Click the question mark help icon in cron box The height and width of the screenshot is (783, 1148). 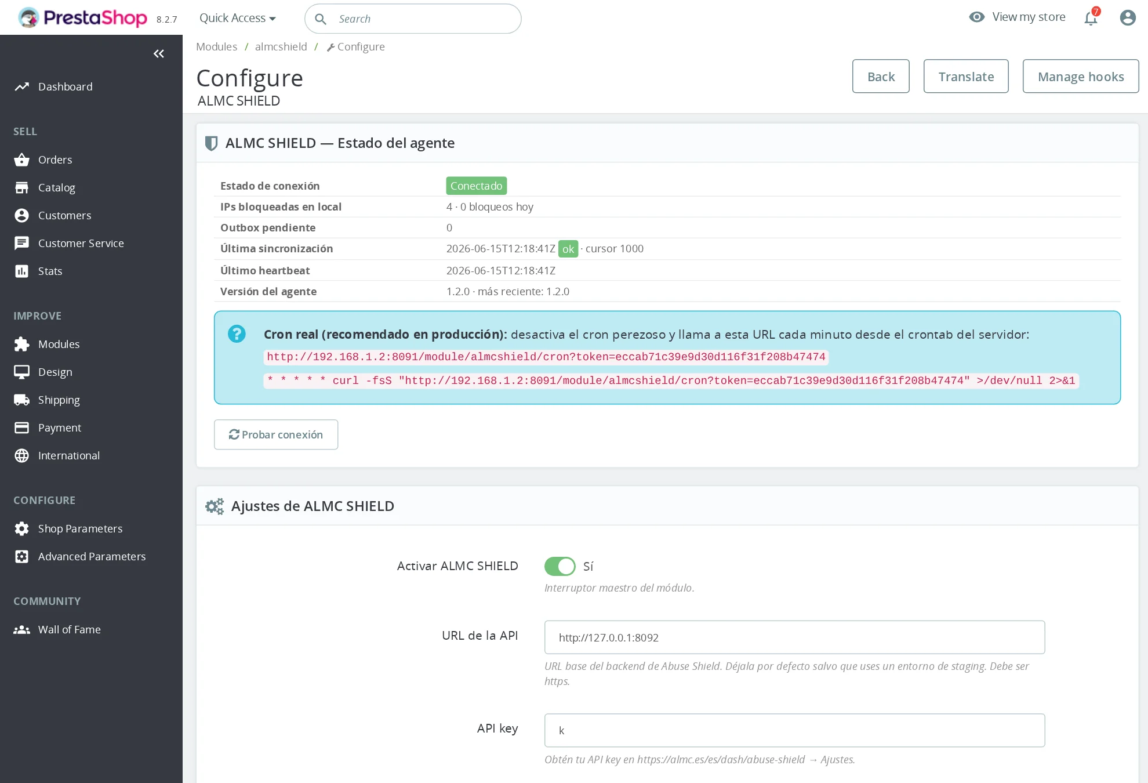point(237,334)
